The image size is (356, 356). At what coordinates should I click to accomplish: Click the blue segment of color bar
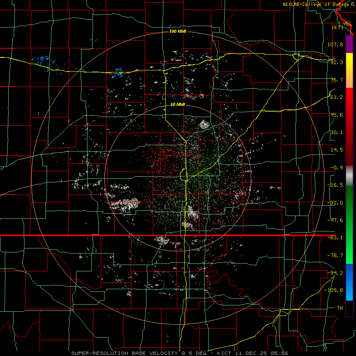click(x=349, y=282)
